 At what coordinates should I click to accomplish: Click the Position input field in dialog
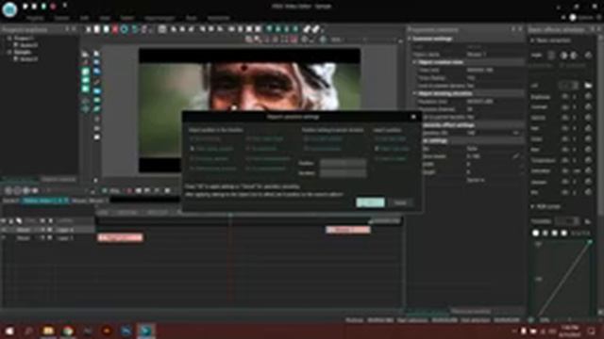(343, 163)
